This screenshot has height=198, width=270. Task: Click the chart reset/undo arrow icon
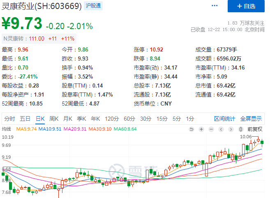click(192, 129)
